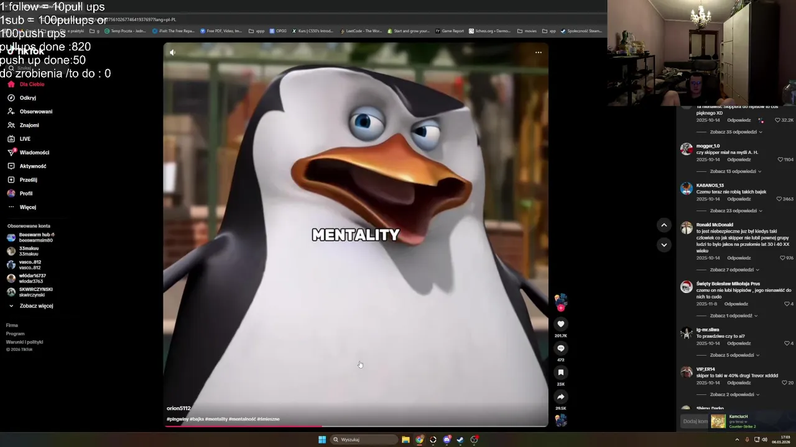Image resolution: width=796 pixels, height=447 pixels.
Task: Toggle video sound with speaker icon
Action: click(x=172, y=52)
